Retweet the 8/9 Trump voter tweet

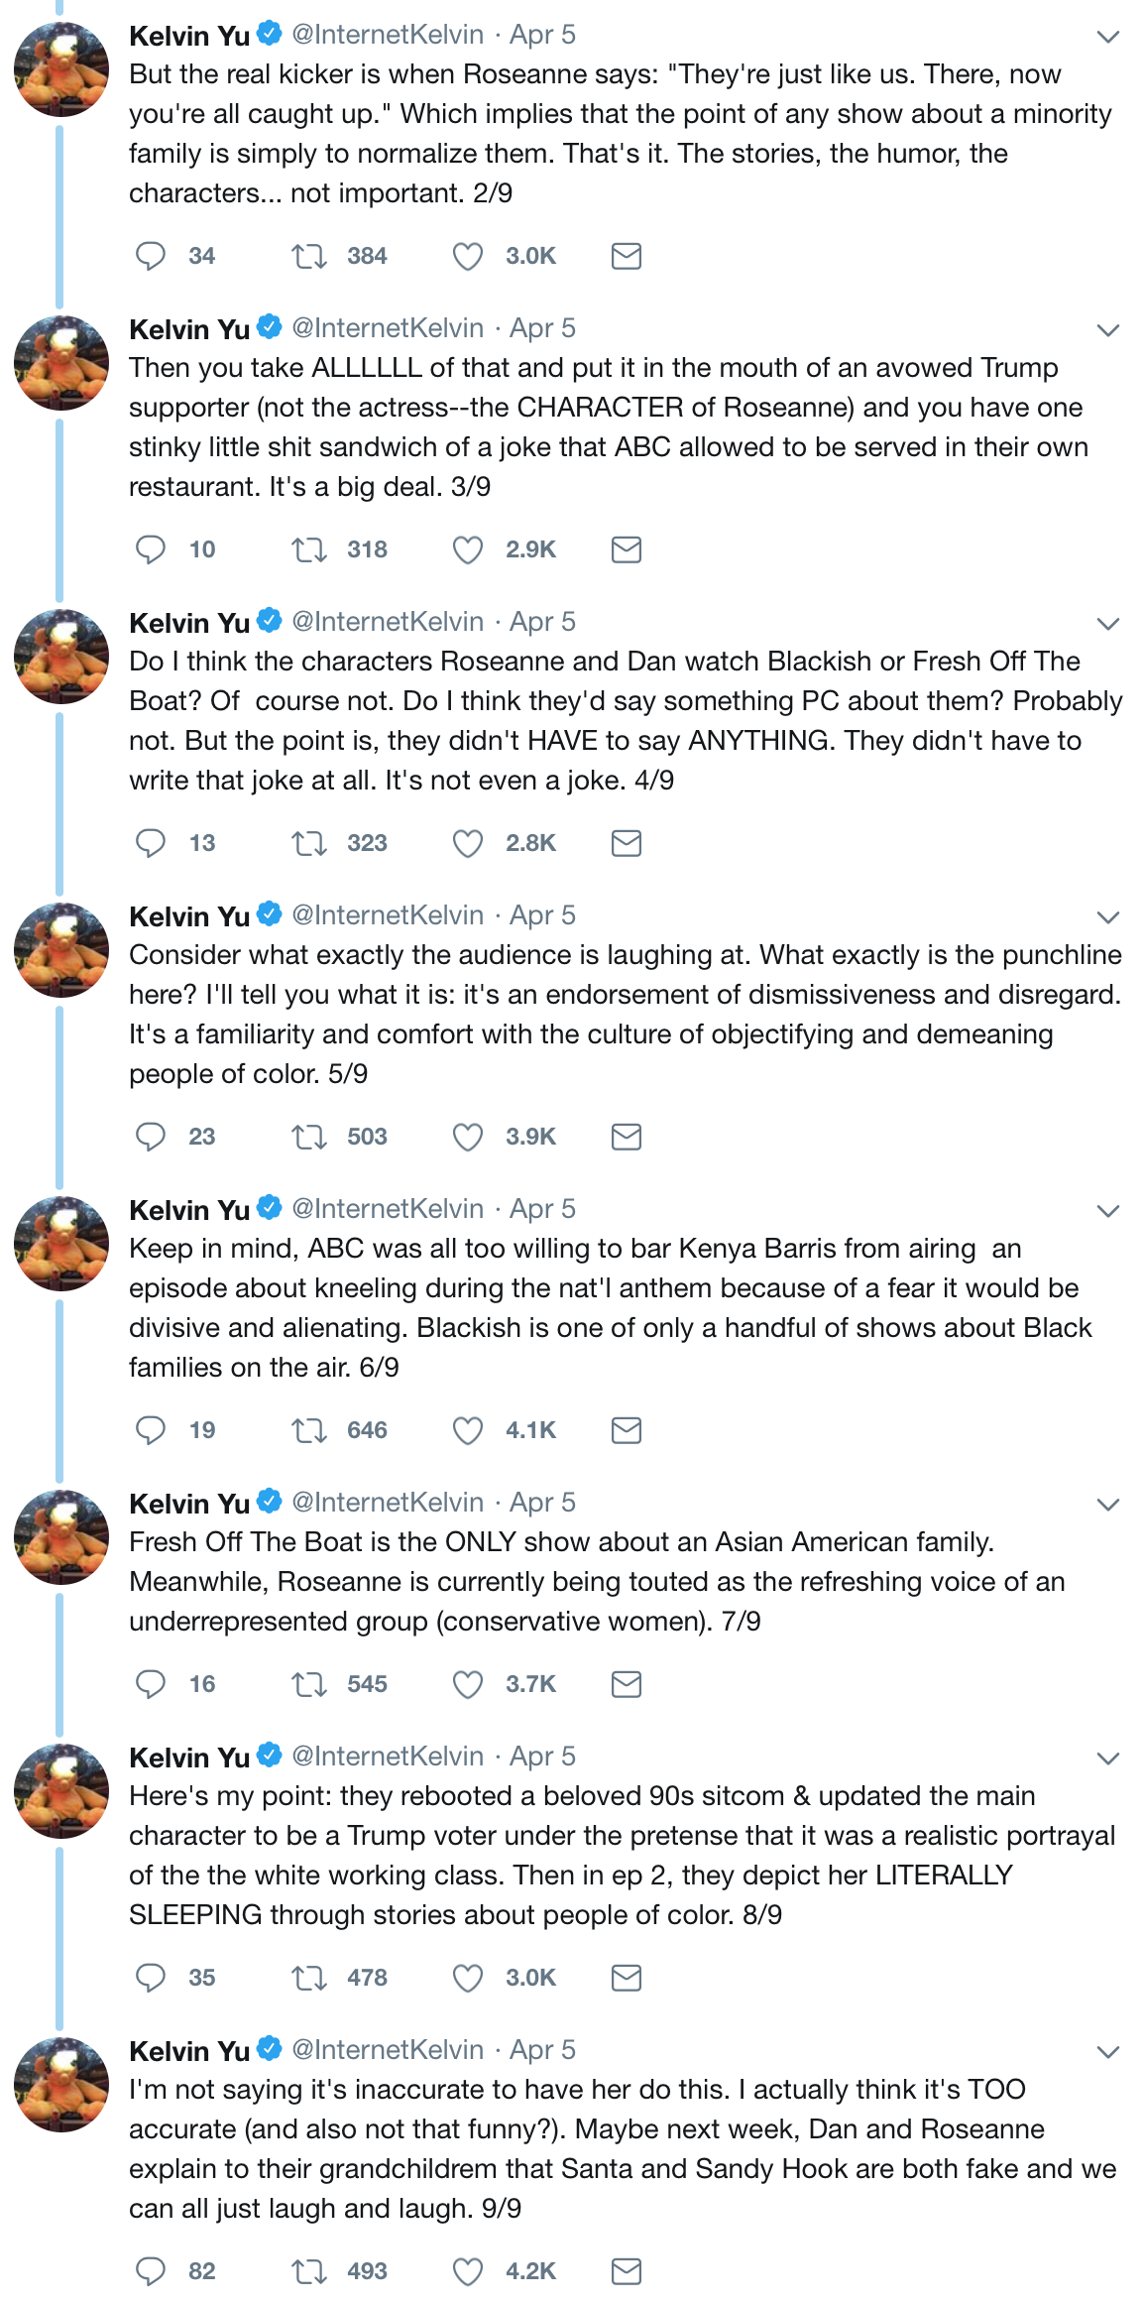(x=309, y=1978)
